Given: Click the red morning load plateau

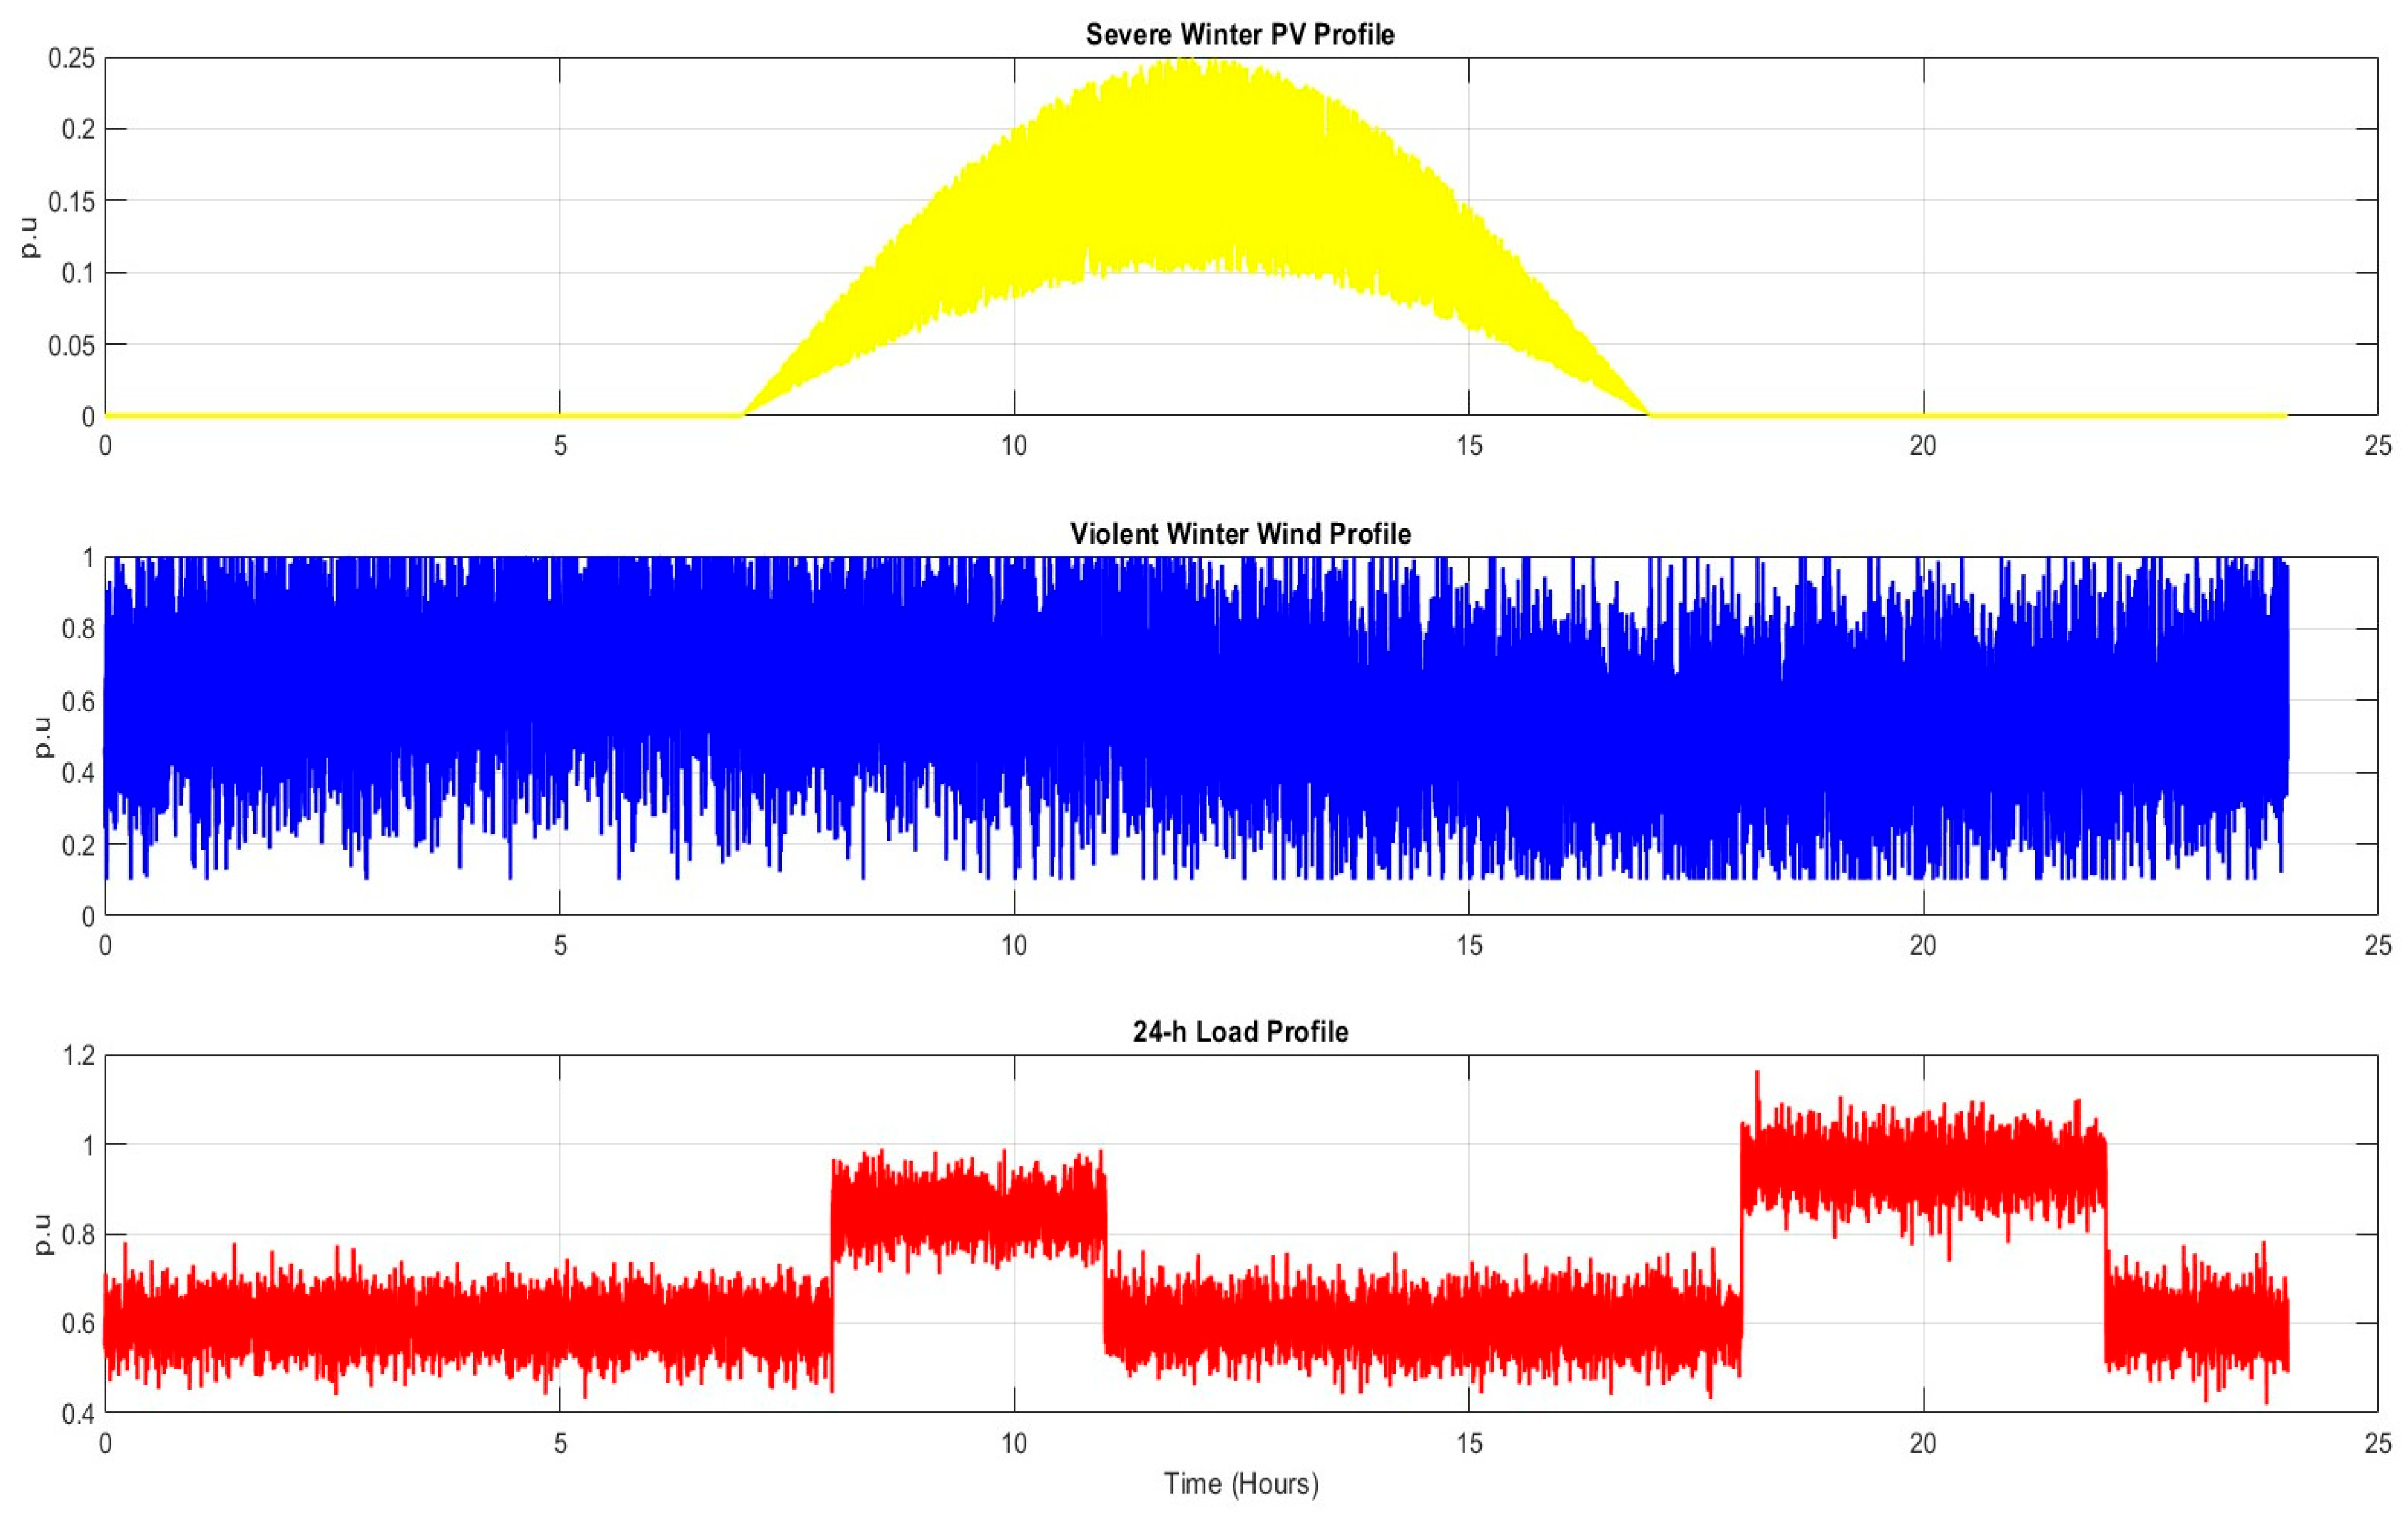Looking at the screenshot, I should (x=968, y=1213).
